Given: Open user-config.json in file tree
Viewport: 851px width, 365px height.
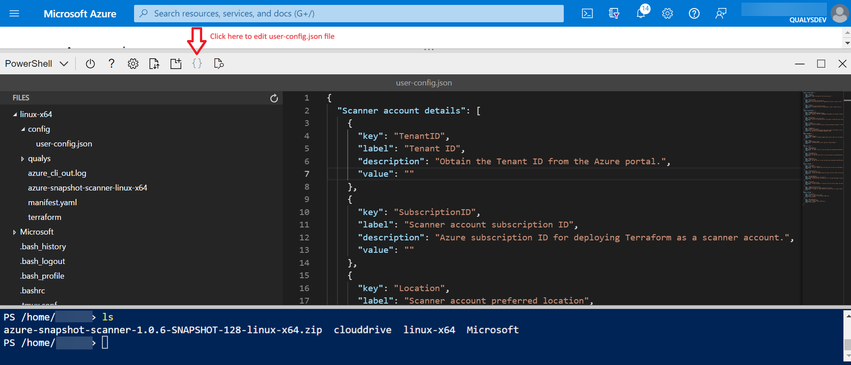Looking at the screenshot, I should (64, 144).
